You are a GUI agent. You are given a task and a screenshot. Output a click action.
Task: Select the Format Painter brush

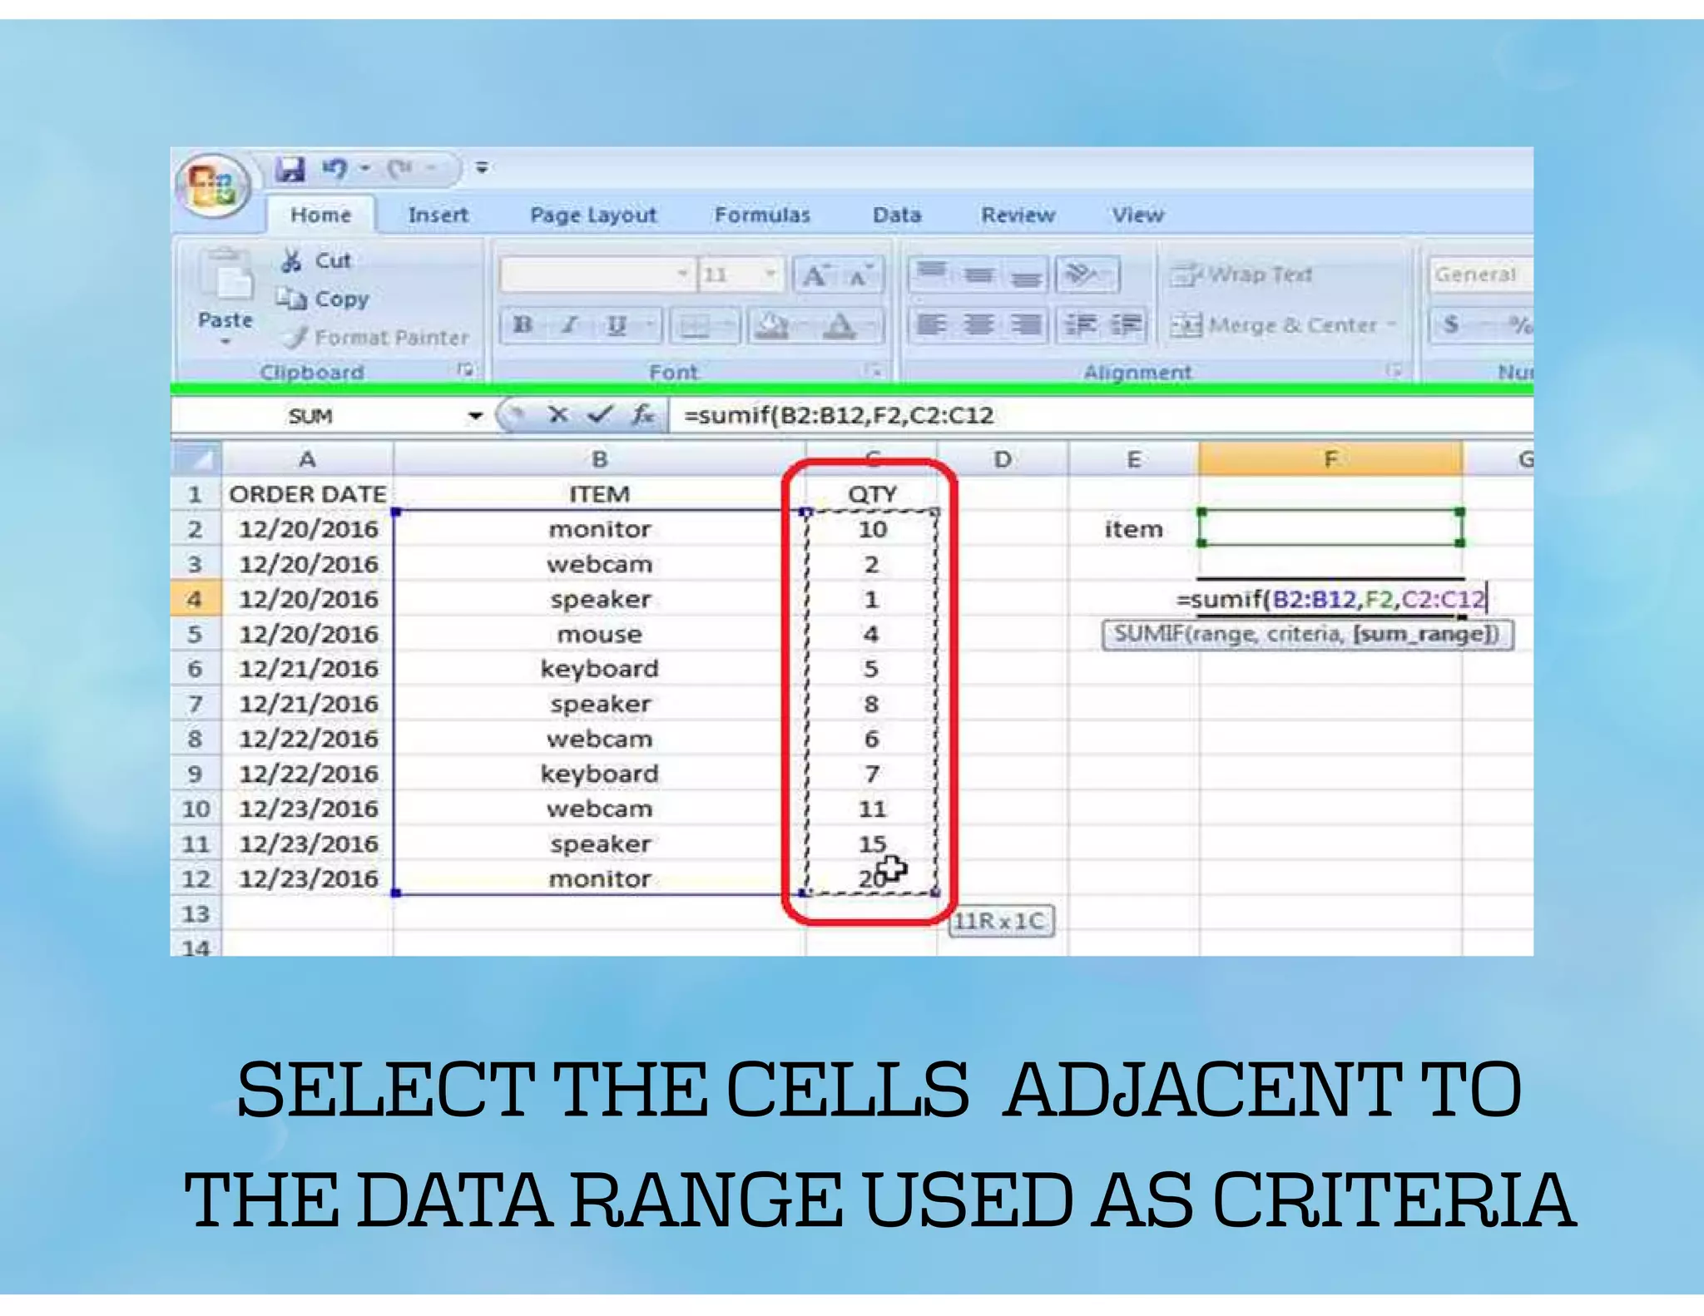click(296, 338)
